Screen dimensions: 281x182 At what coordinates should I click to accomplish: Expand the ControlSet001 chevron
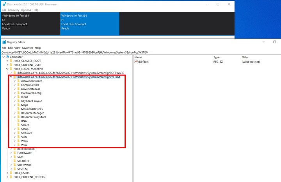[15, 85]
